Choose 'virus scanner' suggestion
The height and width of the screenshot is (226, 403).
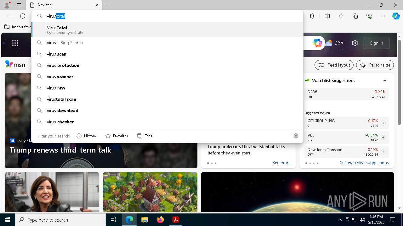[x=167, y=77]
